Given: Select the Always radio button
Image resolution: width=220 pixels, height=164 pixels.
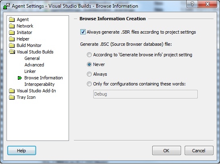Looking at the screenshot, I should (x=89, y=74).
